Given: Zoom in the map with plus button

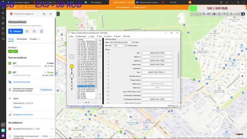Looking at the screenshot, I should (x=242, y=64).
